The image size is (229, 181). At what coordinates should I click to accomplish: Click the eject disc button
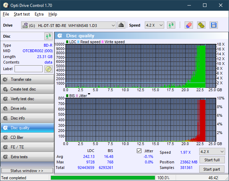(121, 25)
